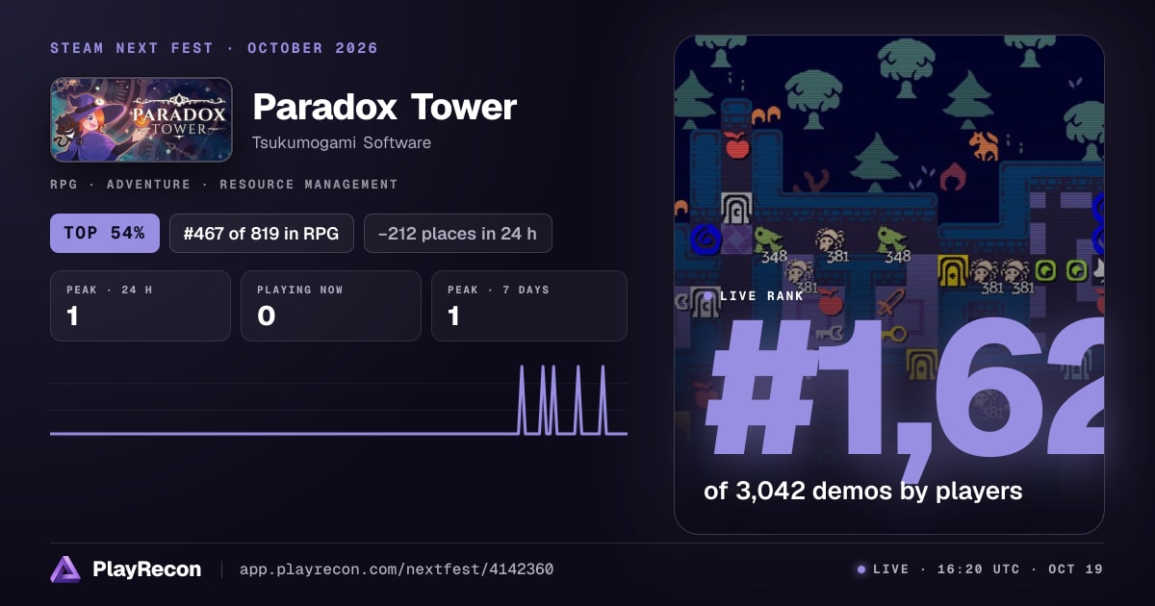Viewport: 1155px width, 606px height.
Task: Select the Playing Now stat card
Action: tap(331, 306)
